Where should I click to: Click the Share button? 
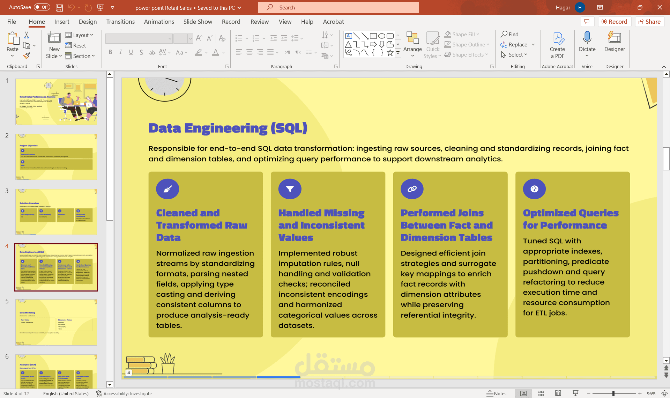pos(649,22)
